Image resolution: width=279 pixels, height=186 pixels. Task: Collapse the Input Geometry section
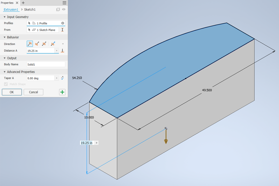click(5, 17)
